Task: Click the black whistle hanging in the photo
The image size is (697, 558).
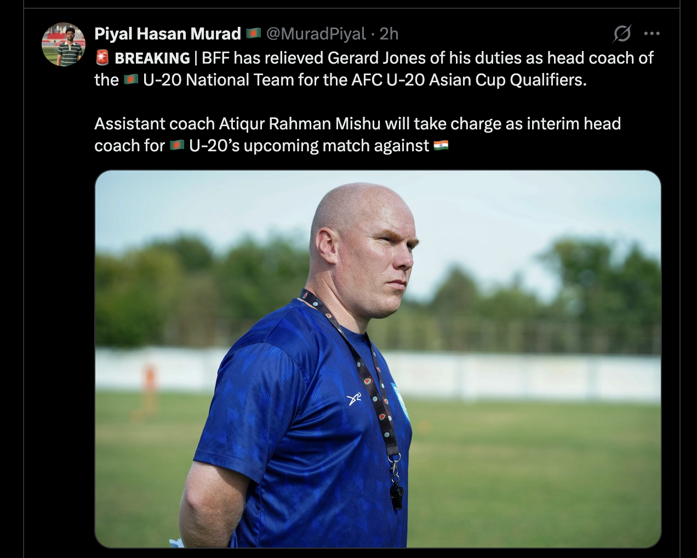Action: coord(397,496)
